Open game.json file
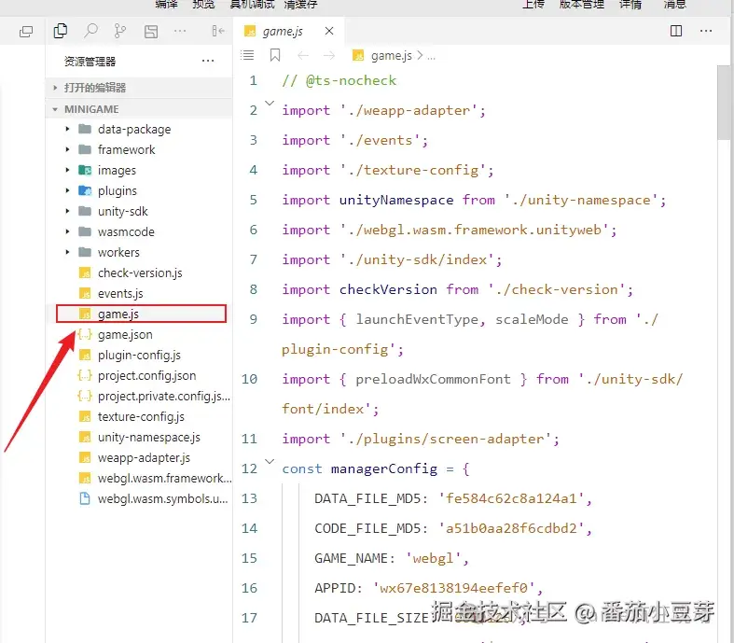Image resolution: width=734 pixels, height=643 pixels. pos(139,335)
